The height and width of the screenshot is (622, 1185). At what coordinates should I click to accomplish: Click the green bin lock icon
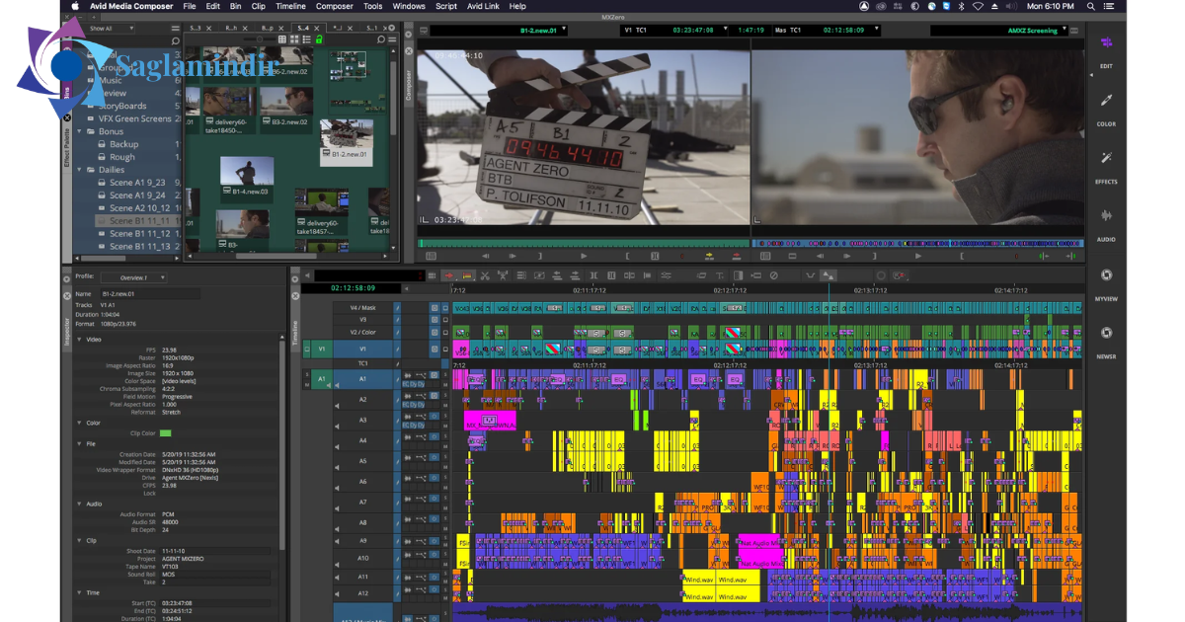tap(319, 39)
